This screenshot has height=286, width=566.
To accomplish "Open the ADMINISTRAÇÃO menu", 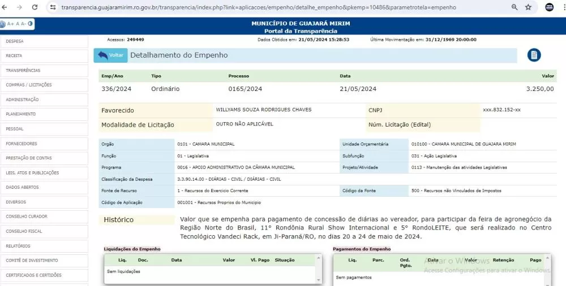I will pyautogui.click(x=44, y=99).
